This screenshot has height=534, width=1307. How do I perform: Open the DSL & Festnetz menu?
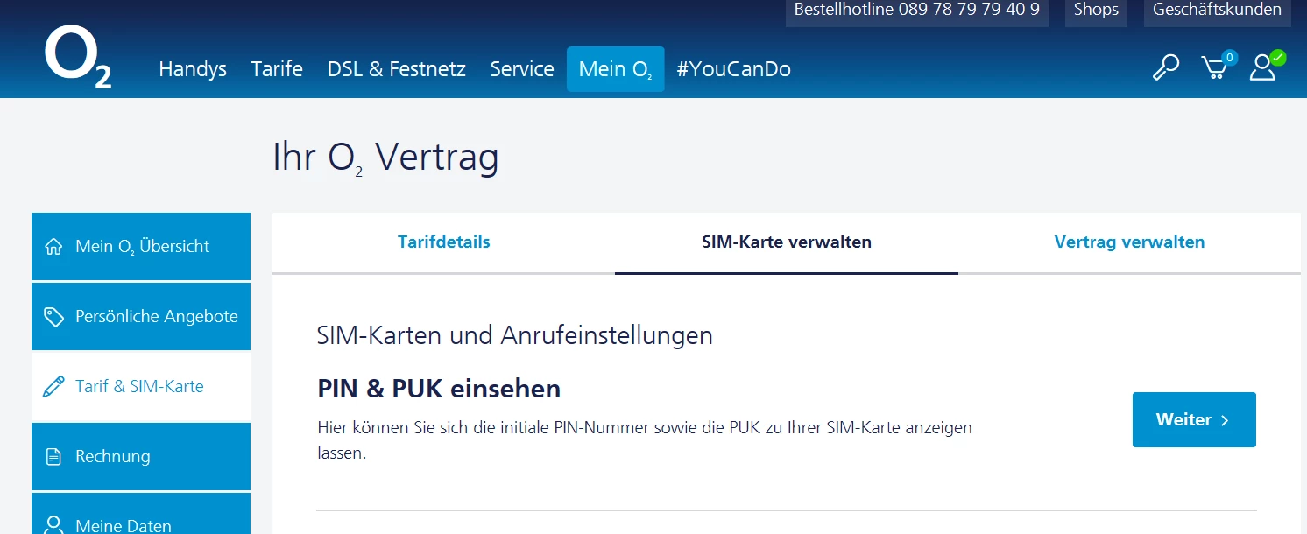pyautogui.click(x=397, y=69)
